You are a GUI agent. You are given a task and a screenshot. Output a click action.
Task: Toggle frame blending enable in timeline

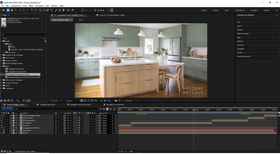pyautogui.click(x=107, y=109)
